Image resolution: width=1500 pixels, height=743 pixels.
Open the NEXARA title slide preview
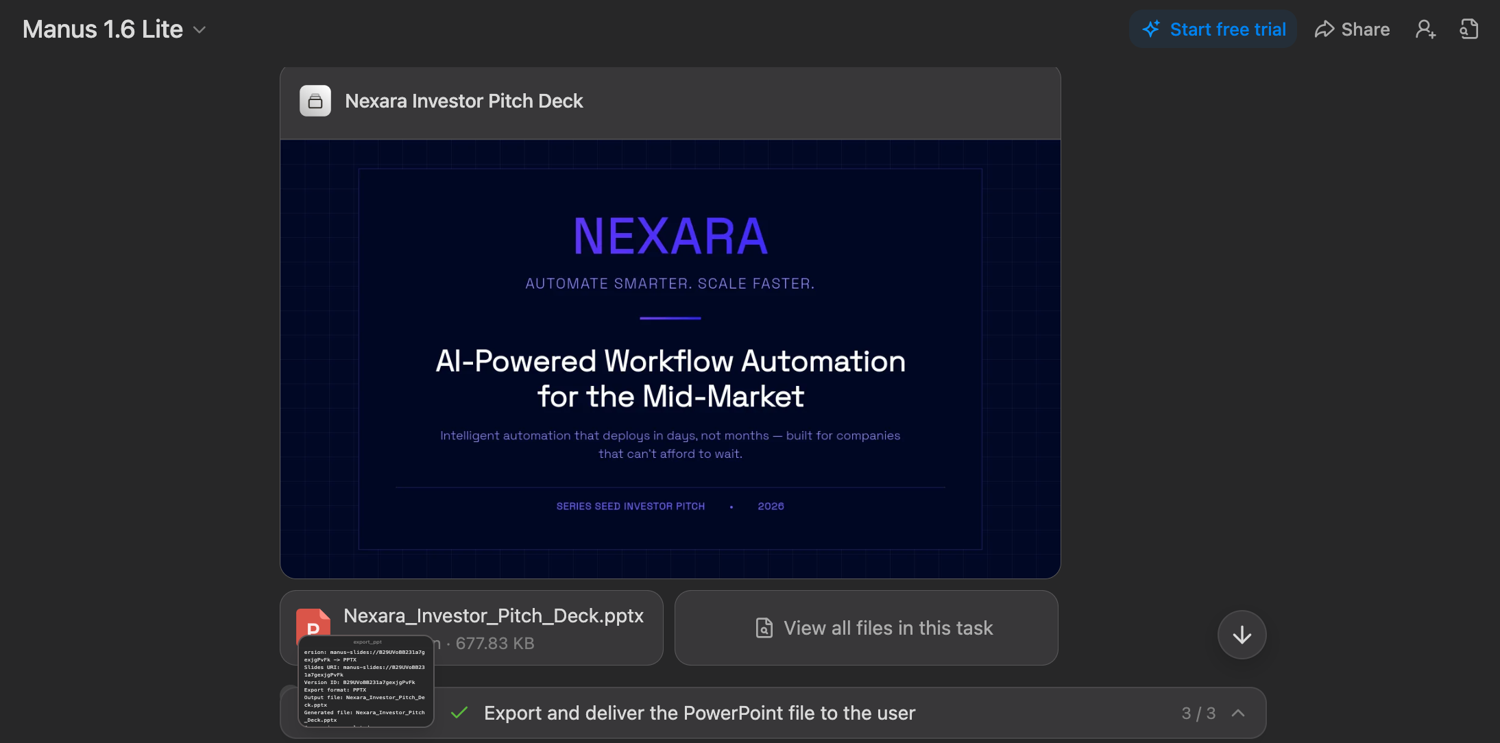[670, 358]
